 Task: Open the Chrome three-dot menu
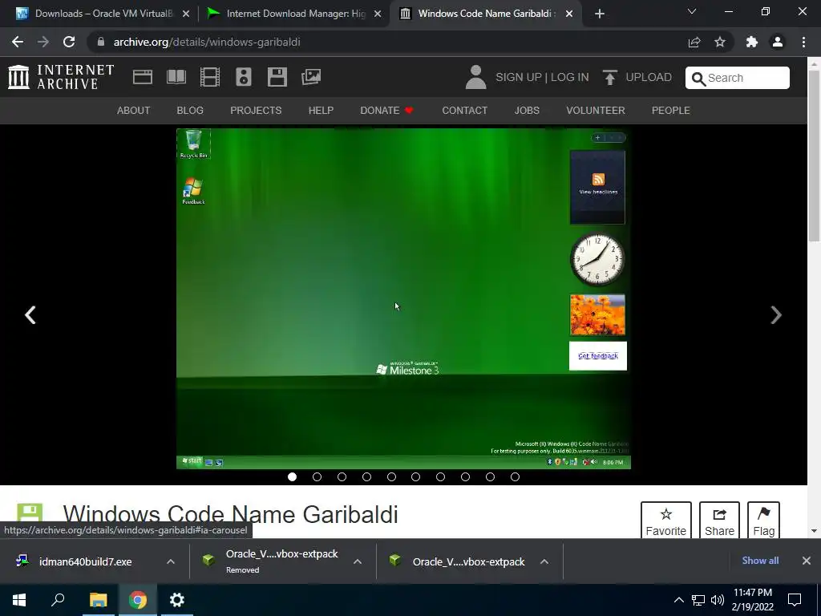(803, 42)
